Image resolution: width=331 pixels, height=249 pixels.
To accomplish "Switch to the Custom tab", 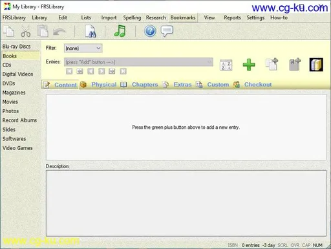I will pos(213,85).
